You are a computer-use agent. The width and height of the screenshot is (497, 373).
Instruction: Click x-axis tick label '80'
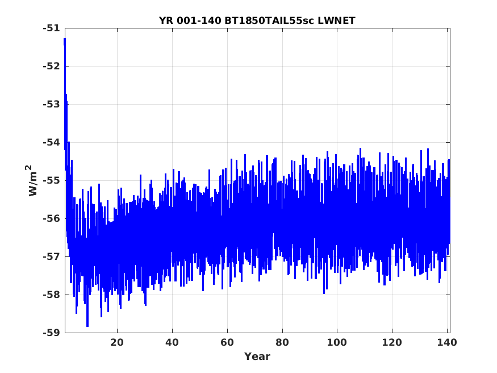coord(282,342)
